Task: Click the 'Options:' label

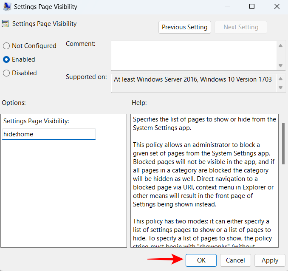Action: (x=14, y=103)
